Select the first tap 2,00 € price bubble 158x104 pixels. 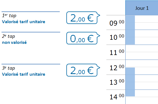coord(83,18)
